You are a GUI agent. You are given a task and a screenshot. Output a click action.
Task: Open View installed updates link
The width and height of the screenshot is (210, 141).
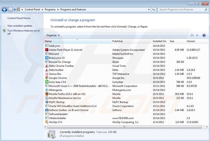tap(20, 26)
